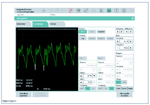The image size is (150, 105).
Task: Click the control unit tree toolbar icon
Action: click(x=78, y=10)
